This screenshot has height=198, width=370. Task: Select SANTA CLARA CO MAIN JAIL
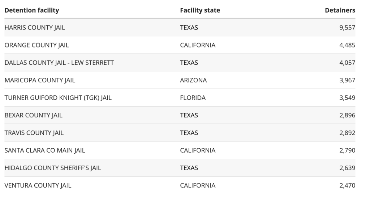pyautogui.click(x=45, y=150)
